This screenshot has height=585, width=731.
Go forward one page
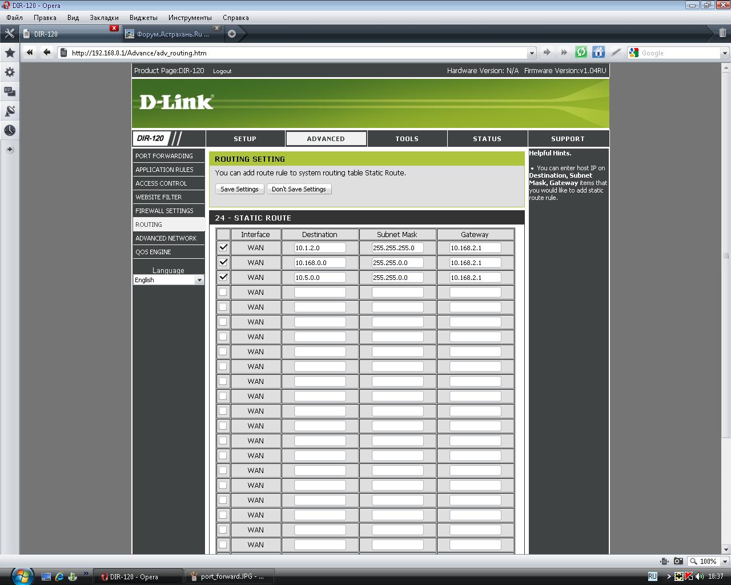tap(547, 53)
